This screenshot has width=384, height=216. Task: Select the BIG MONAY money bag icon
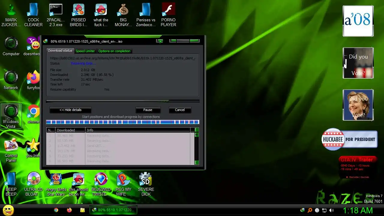tap(123, 15)
